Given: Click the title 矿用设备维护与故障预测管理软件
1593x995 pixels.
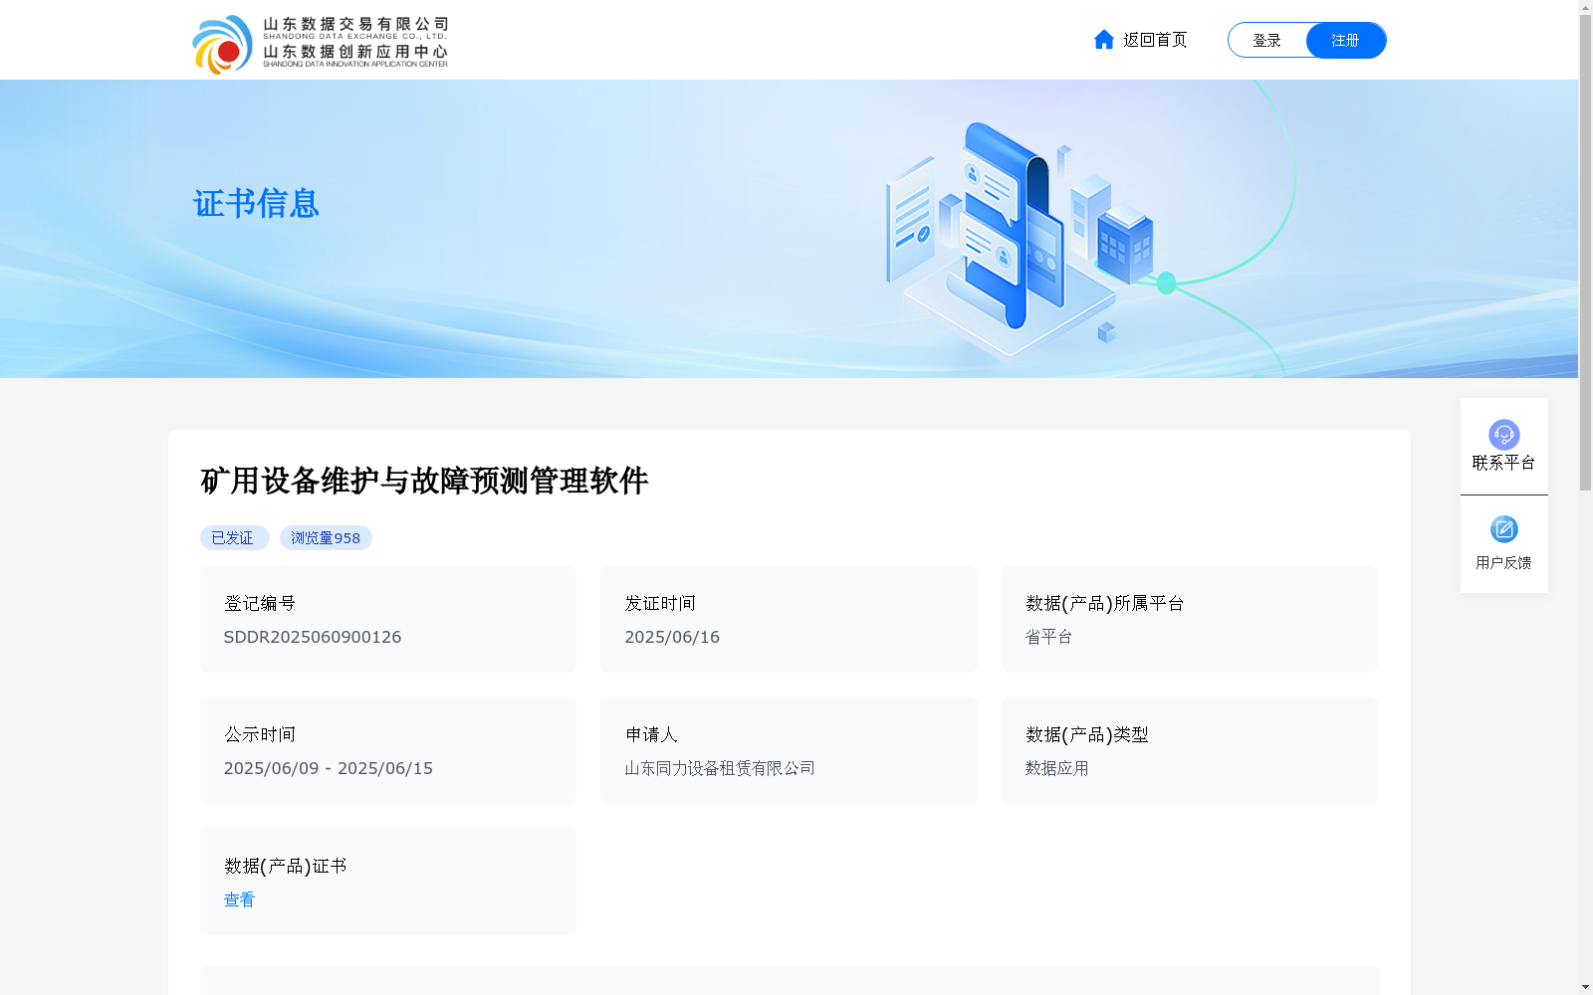Looking at the screenshot, I should tap(424, 481).
